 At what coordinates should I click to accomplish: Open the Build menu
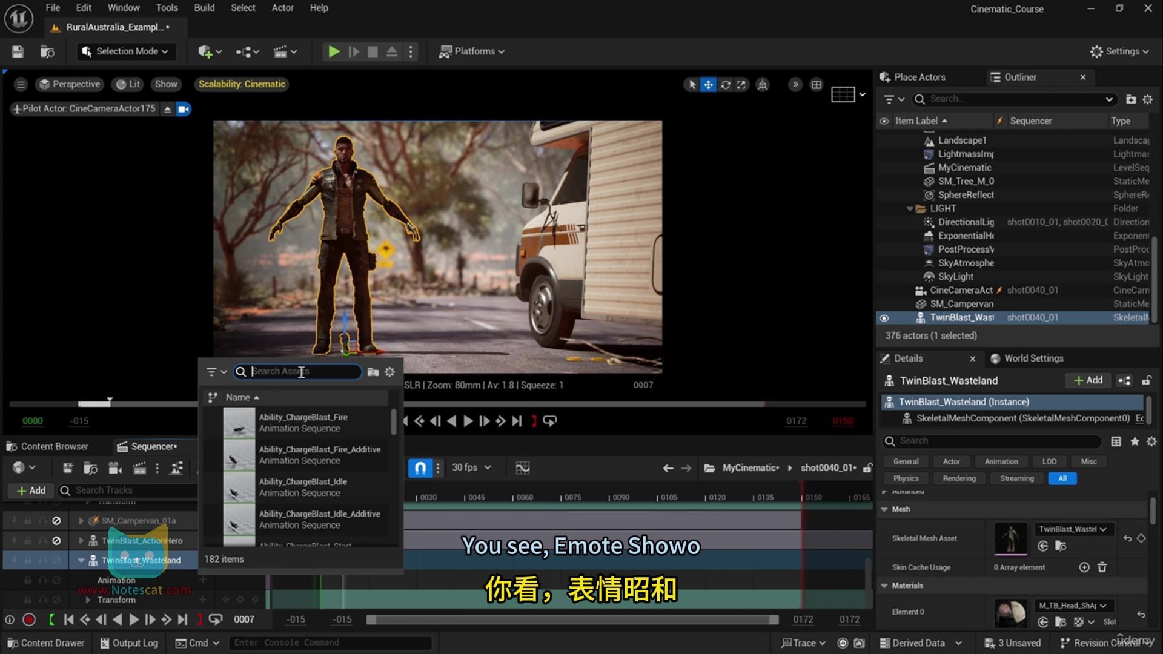click(x=204, y=8)
